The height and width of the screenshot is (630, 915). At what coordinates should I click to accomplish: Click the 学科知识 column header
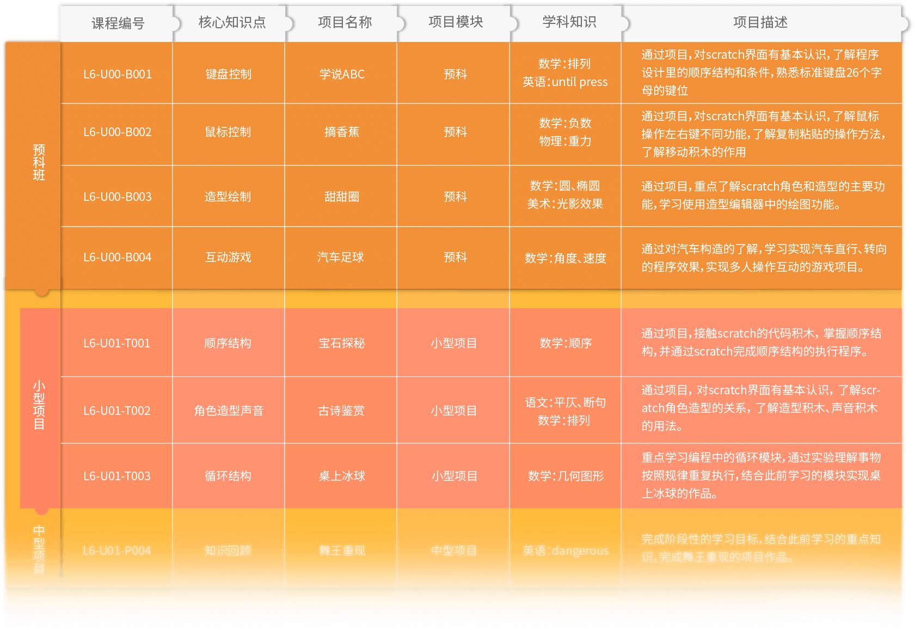click(x=569, y=22)
